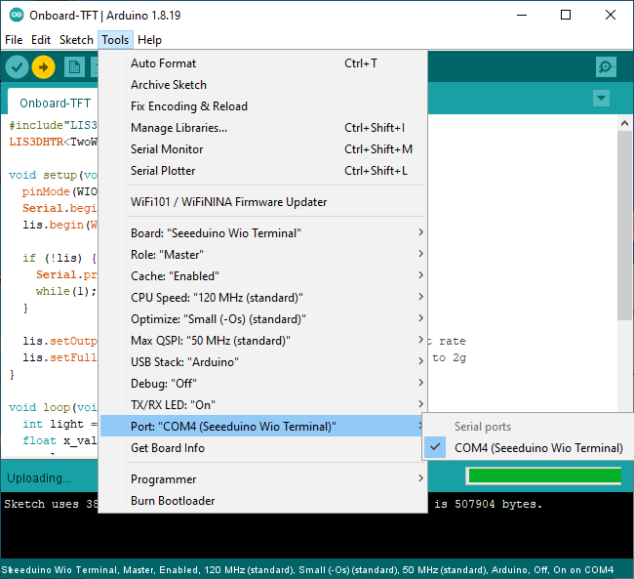Open Serial Monitor magnifier icon in the toolbar
This screenshot has width=634, height=579.
point(606,66)
